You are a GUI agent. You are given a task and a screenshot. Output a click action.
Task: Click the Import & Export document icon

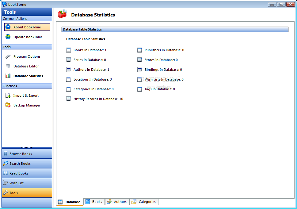(8, 95)
